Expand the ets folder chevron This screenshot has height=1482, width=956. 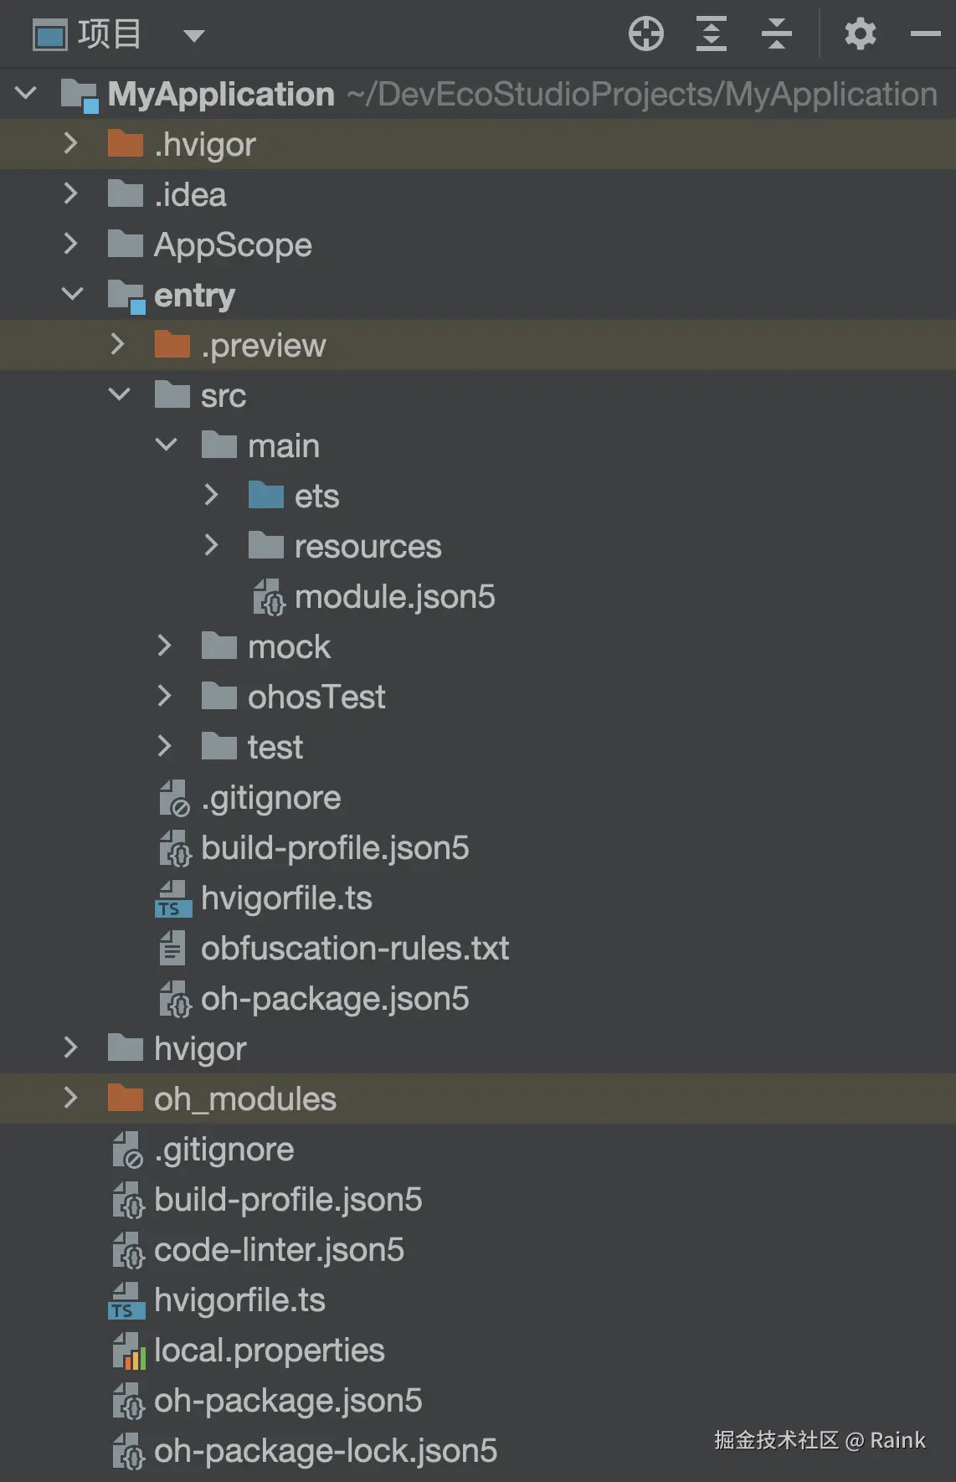(x=212, y=496)
